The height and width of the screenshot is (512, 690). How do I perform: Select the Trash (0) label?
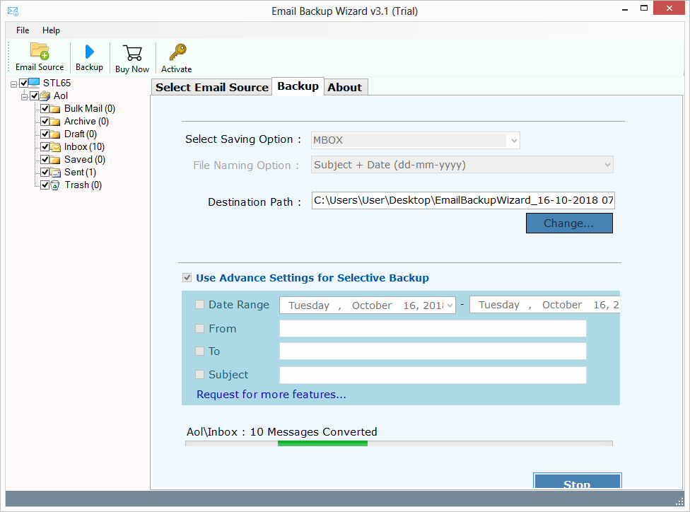[83, 185]
